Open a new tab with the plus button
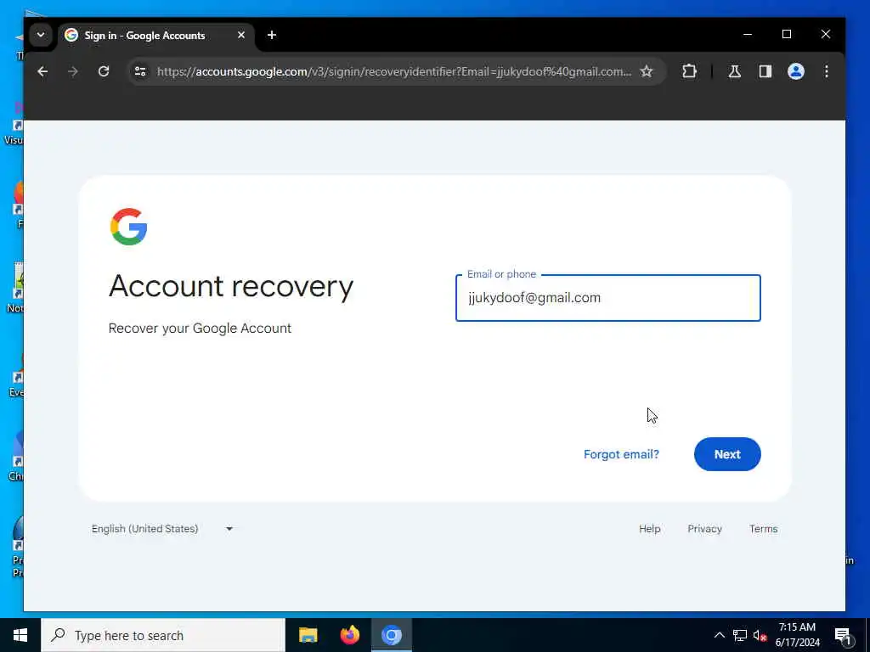The width and height of the screenshot is (870, 652). click(x=272, y=35)
